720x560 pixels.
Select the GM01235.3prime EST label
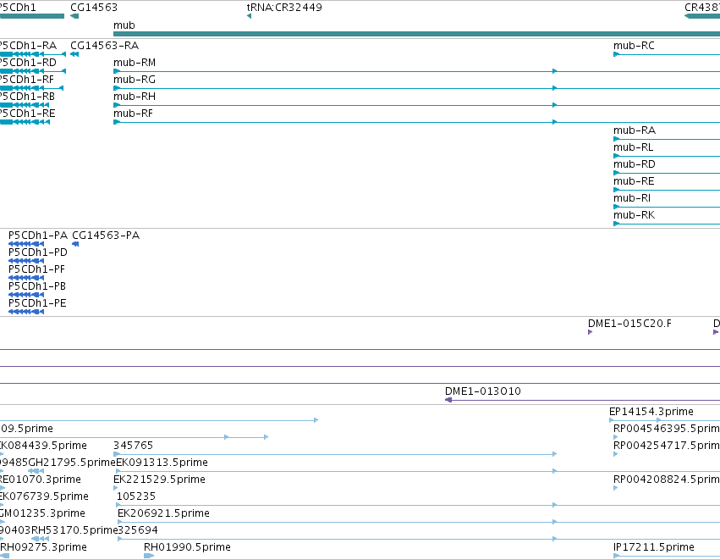tap(42, 513)
